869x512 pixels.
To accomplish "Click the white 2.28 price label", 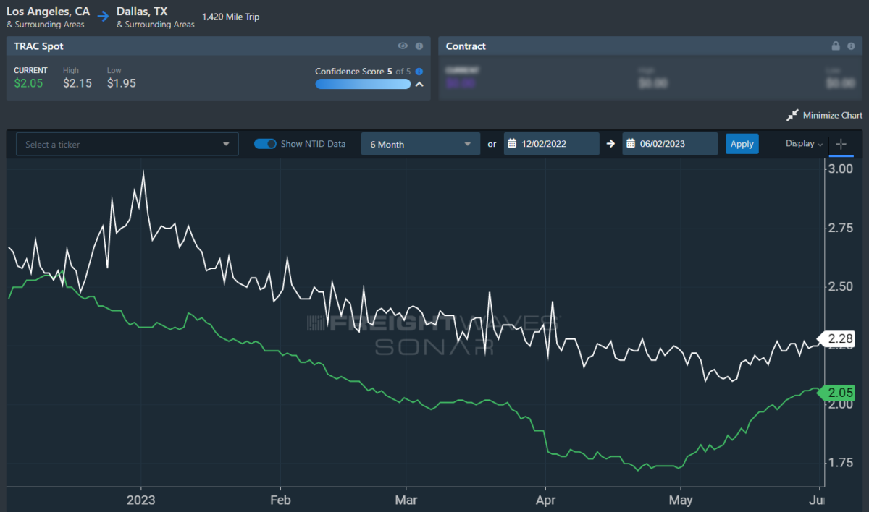I will (837, 338).
